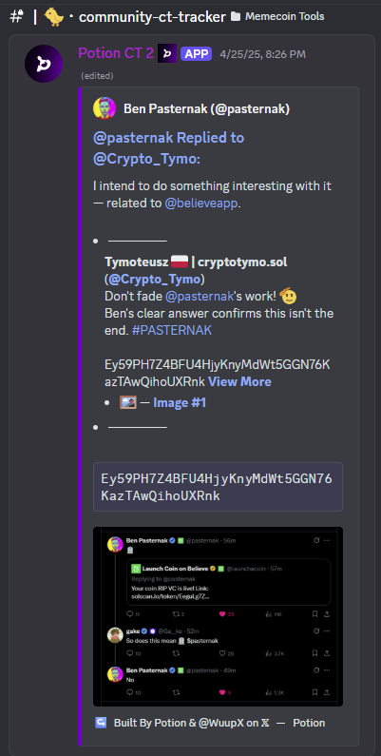Click the chick emoji in channel header
The image size is (381, 756).
point(53,17)
